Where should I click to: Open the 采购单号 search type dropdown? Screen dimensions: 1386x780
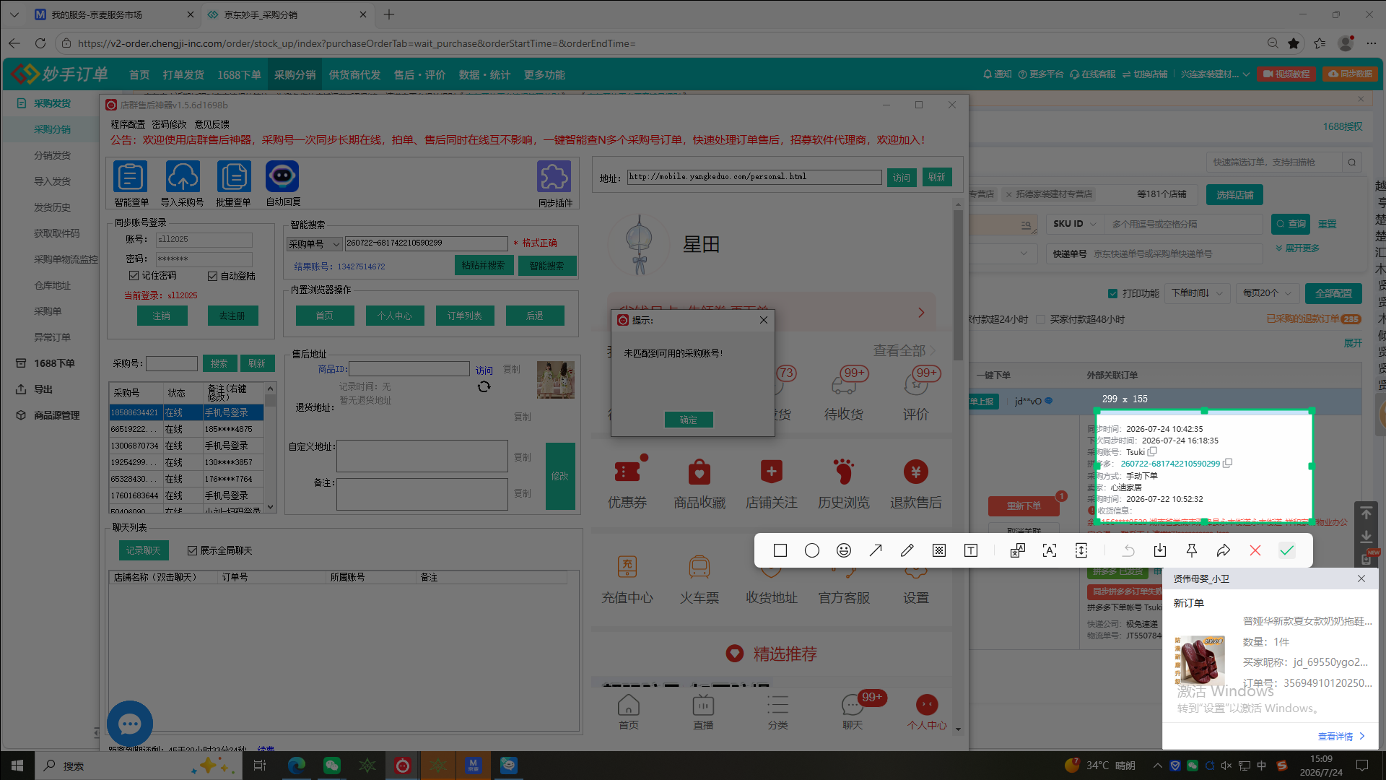tap(314, 244)
